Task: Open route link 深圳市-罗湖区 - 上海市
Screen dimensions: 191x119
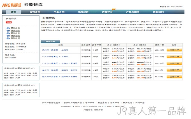Action: [x=55, y=50]
